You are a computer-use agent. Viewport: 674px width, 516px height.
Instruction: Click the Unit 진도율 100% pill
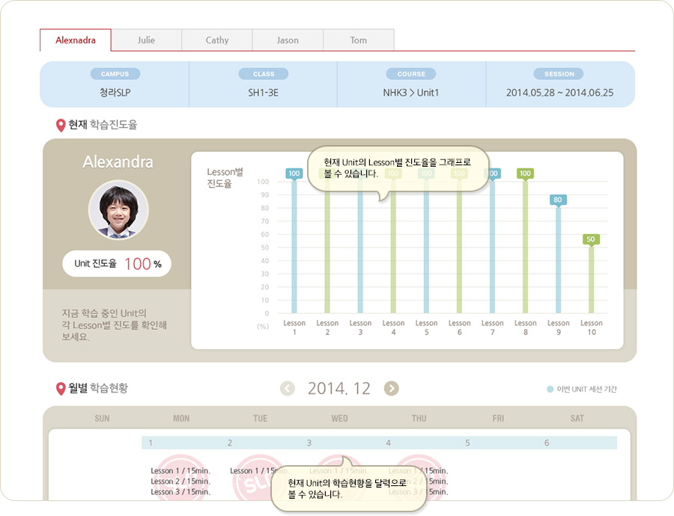click(x=117, y=263)
